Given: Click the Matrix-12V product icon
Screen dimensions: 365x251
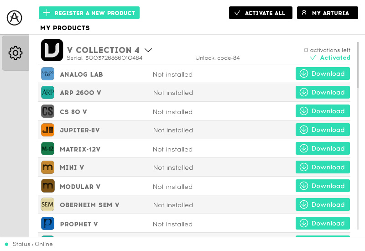Looking at the screenshot, I should (x=48, y=149).
